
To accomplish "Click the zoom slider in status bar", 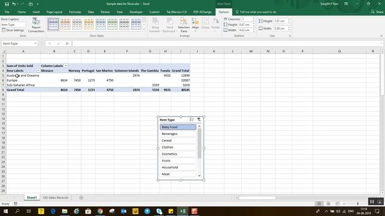I will tap(358, 204).
